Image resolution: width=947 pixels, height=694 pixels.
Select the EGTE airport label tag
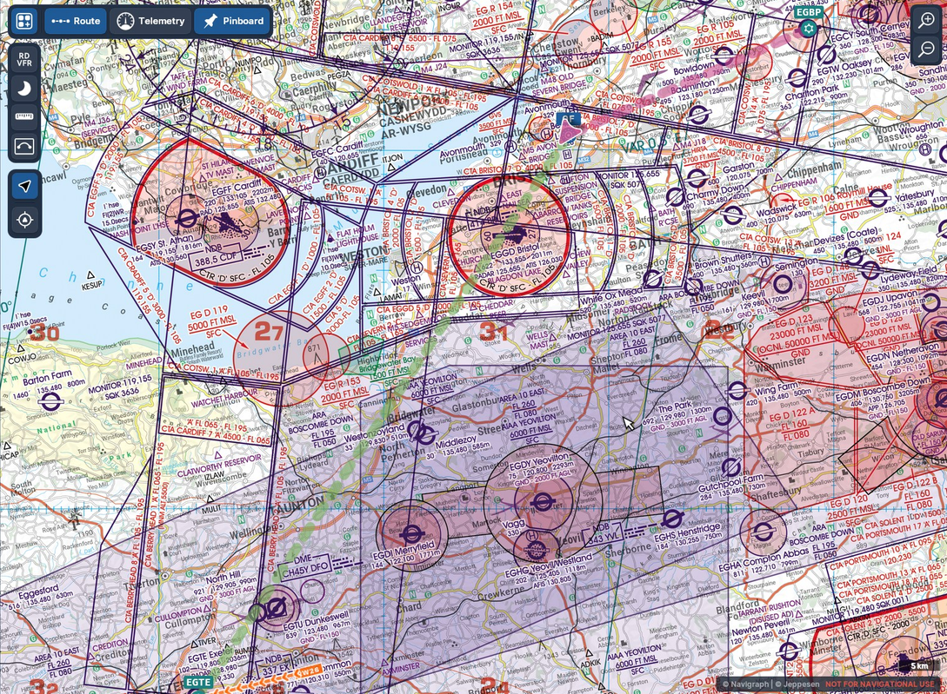coord(198,682)
